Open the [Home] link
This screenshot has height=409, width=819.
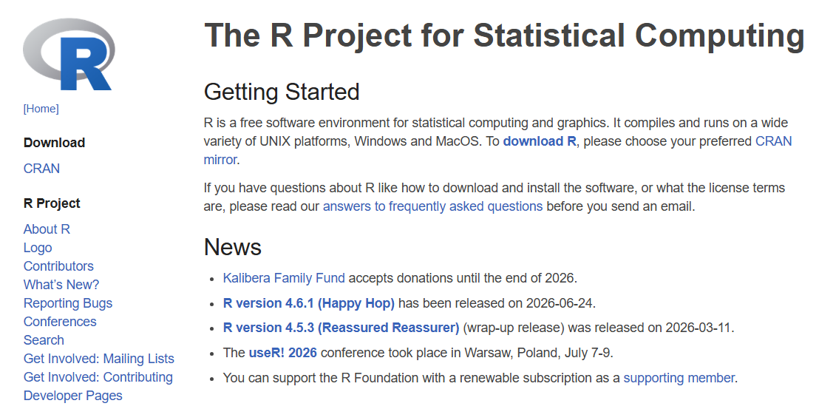pos(41,109)
